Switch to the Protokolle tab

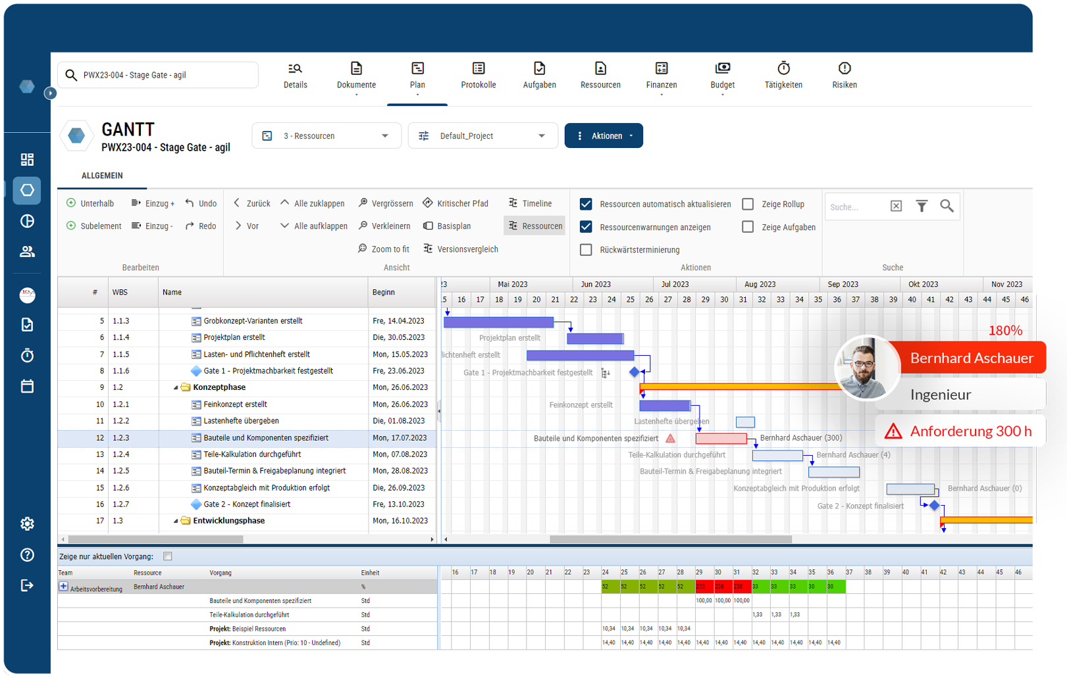tap(479, 76)
